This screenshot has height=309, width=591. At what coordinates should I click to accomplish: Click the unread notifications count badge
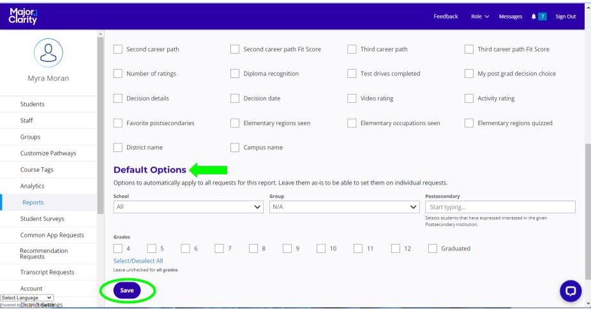(542, 17)
